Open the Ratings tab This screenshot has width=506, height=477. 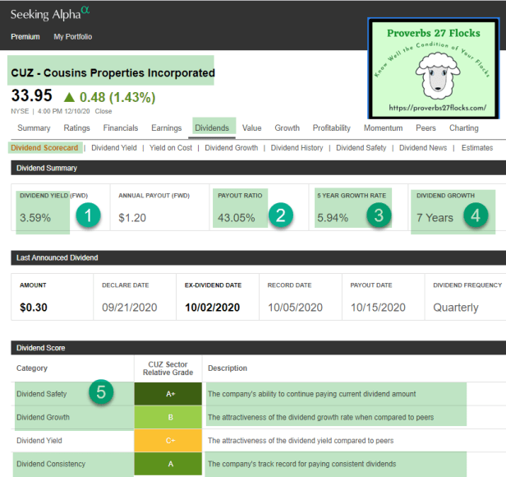point(76,128)
